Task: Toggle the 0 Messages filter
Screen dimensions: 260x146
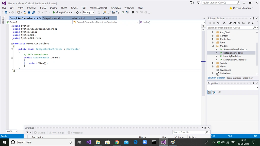Action: tap(75, 133)
